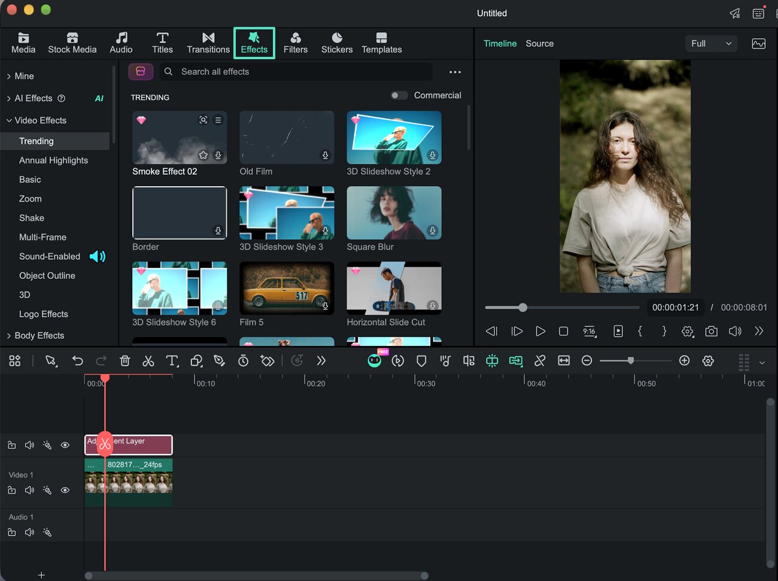Switch to the Titles tab
The image size is (778, 581).
coord(162,43)
